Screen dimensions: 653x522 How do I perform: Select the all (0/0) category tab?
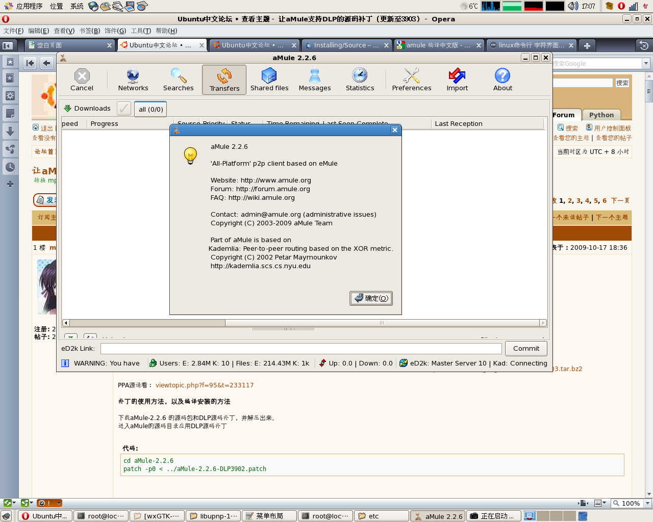[x=151, y=109]
